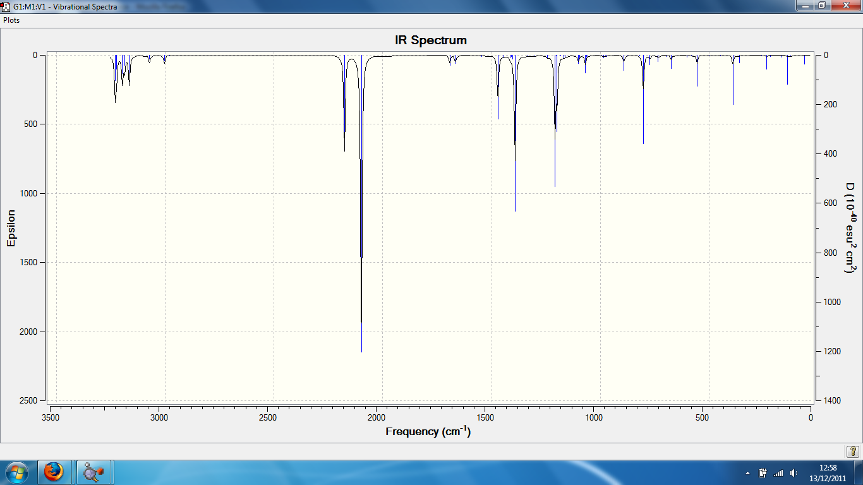Click the blue peak near 770 cm-1
The width and height of the screenshot is (863, 485).
coord(643,100)
